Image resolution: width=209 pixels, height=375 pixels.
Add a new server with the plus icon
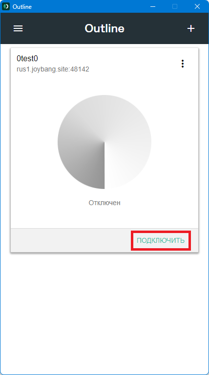pos(190,29)
